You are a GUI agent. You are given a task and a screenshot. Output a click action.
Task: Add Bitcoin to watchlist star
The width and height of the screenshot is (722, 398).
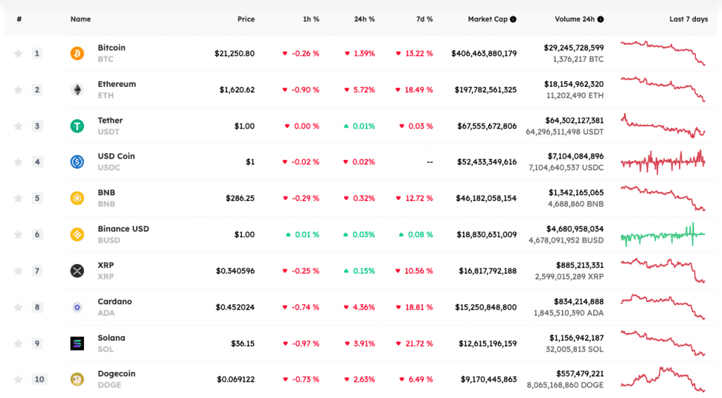click(x=18, y=54)
